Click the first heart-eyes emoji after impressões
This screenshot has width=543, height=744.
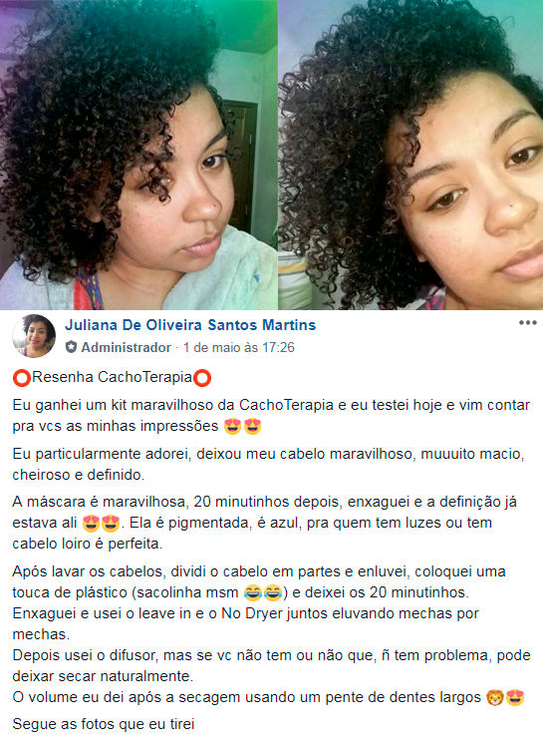click(232, 426)
